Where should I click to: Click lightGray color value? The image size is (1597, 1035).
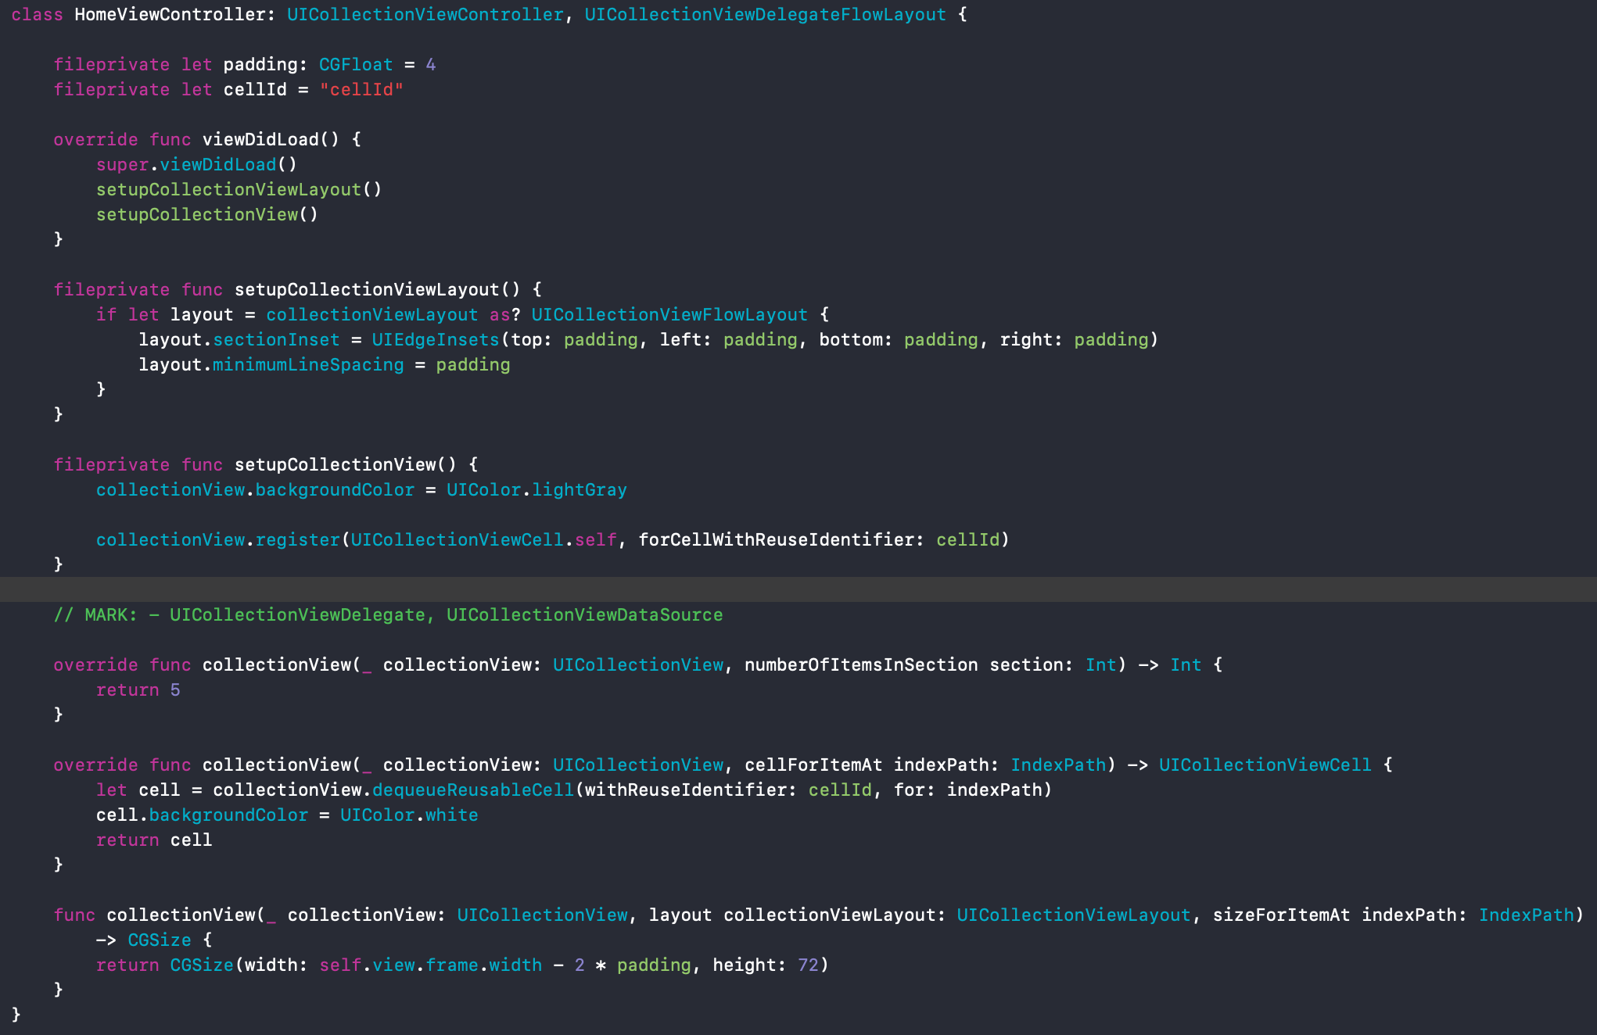pos(580,489)
